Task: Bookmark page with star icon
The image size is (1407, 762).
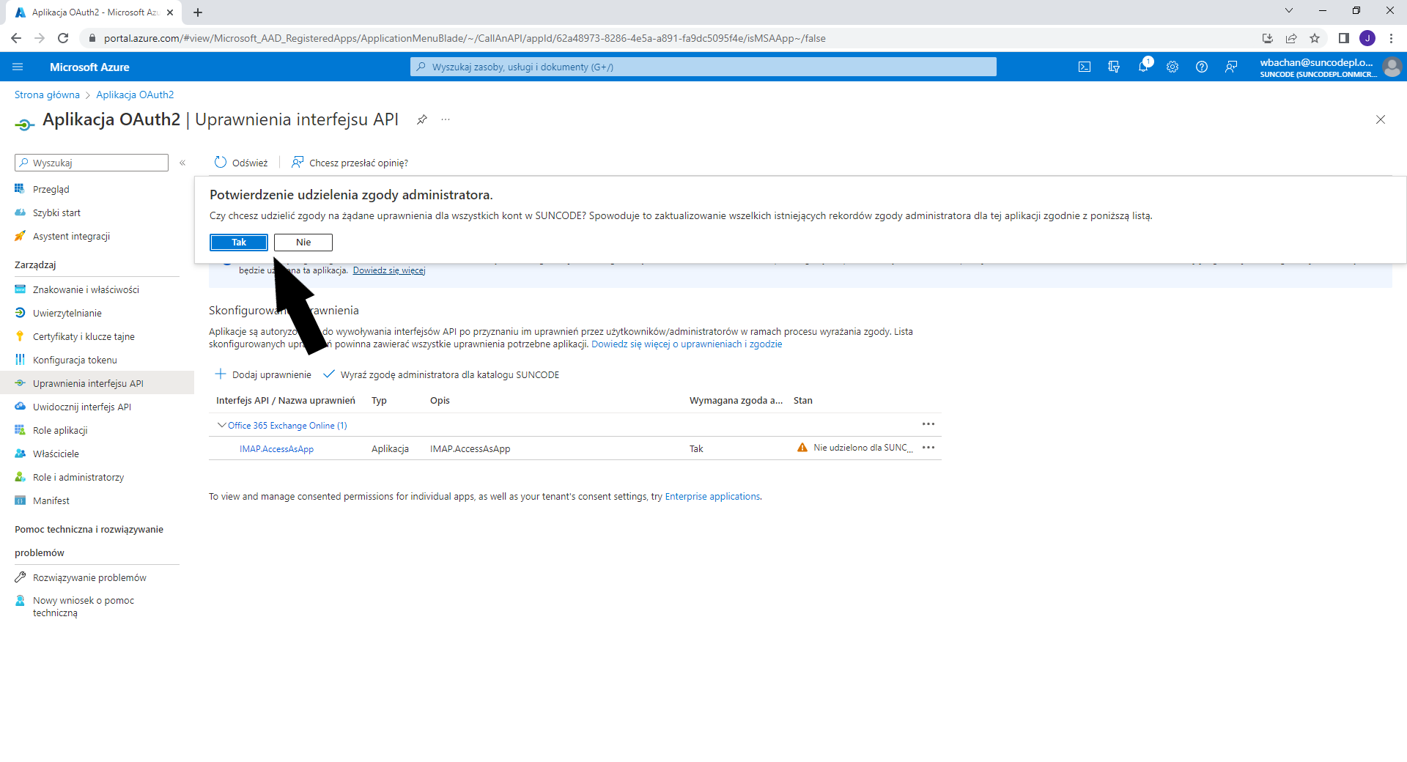Action: (x=1315, y=38)
